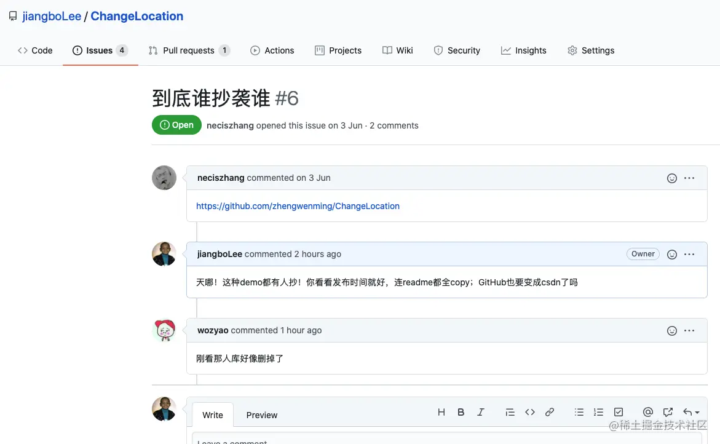
Task: Click the Pull requests count badge 1
Action: point(224,50)
